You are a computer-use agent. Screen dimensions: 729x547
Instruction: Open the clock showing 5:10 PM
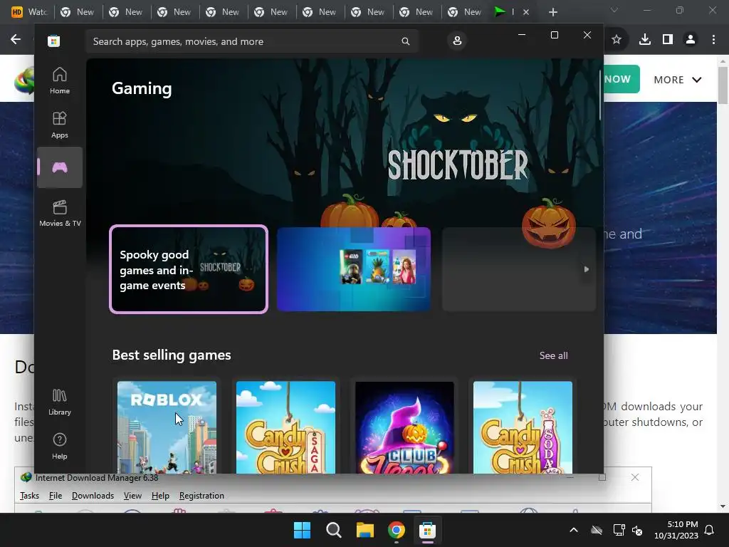[676, 530]
